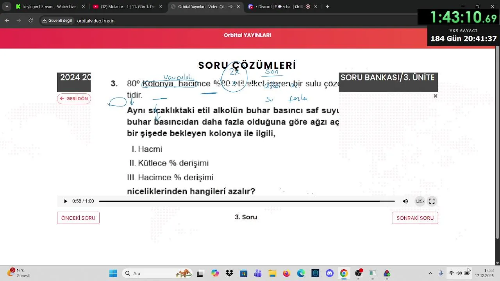This screenshot has height=281, width=500.
Task: Click the Güvenli değil security chip
Action: click(57, 21)
